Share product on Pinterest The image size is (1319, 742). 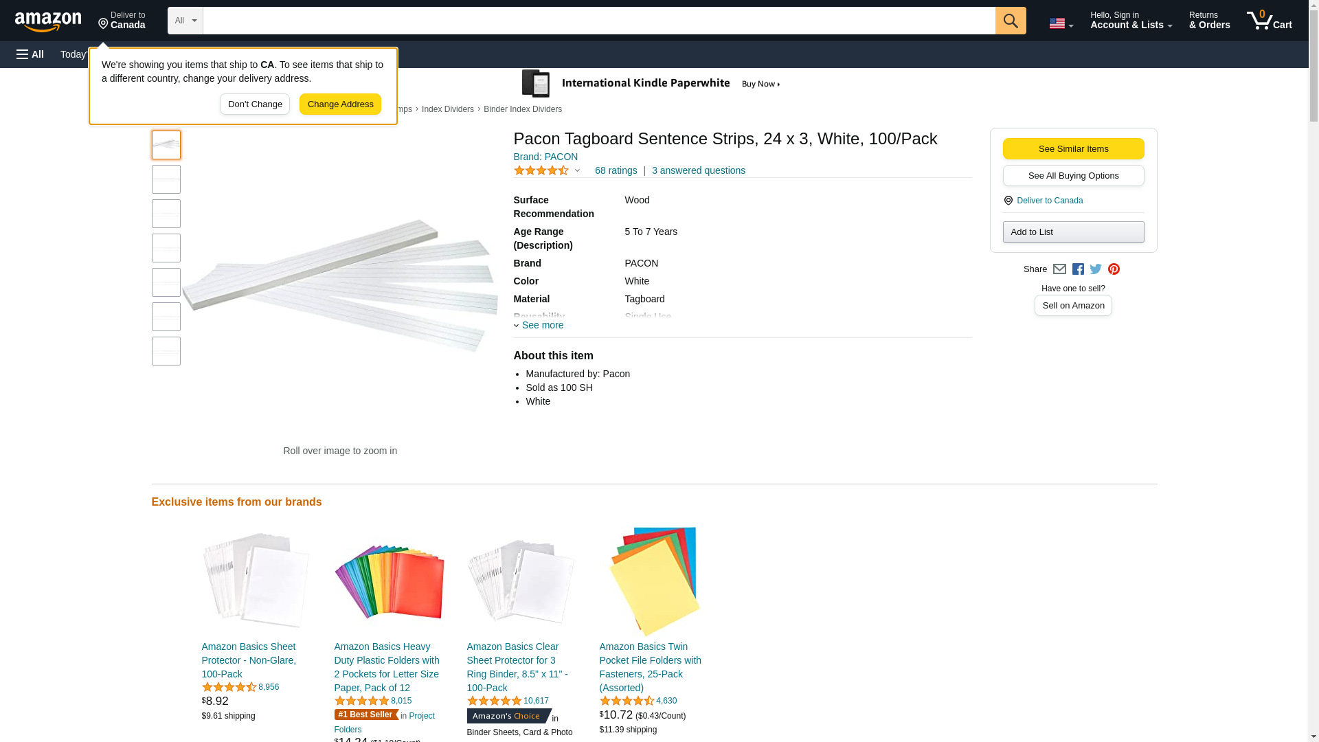(1114, 269)
